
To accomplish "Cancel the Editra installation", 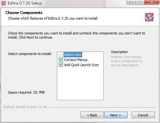I will pos(143,115).
